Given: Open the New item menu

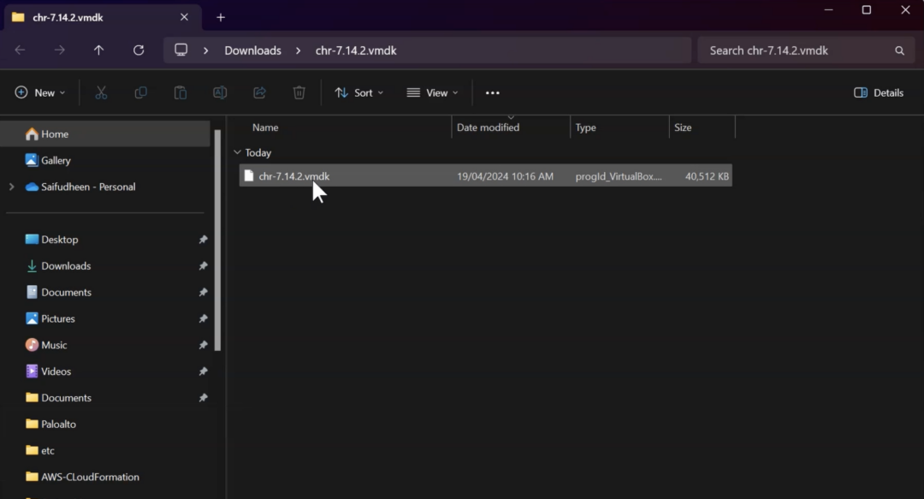Looking at the screenshot, I should pos(39,92).
